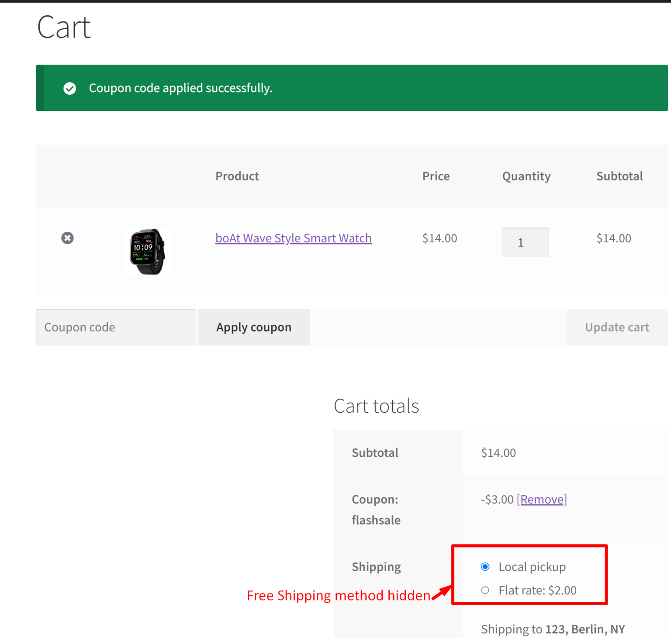This screenshot has width=671, height=638.
Task: Click the Subtotal column header
Action: click(x=619, y=176)
